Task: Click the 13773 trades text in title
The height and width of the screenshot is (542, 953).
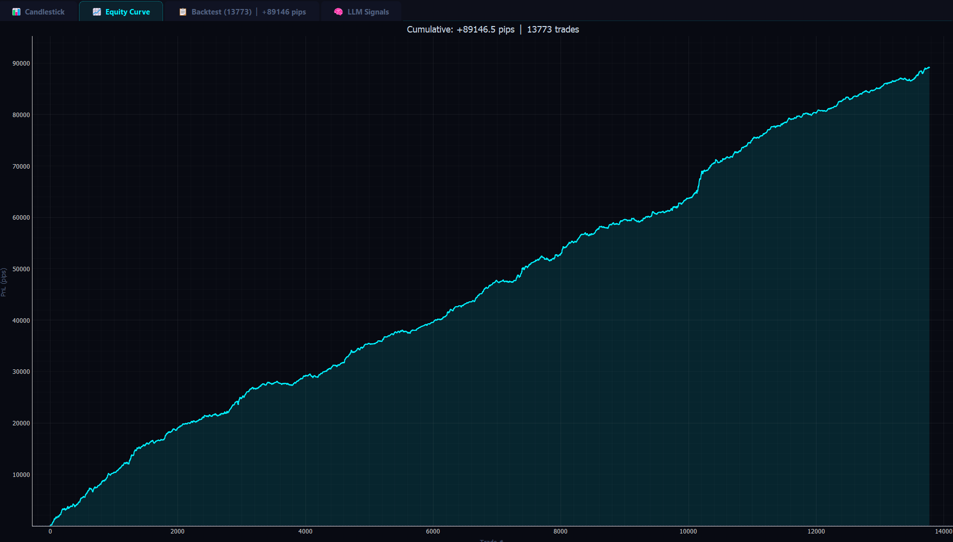Action: (x=553, y=30)
